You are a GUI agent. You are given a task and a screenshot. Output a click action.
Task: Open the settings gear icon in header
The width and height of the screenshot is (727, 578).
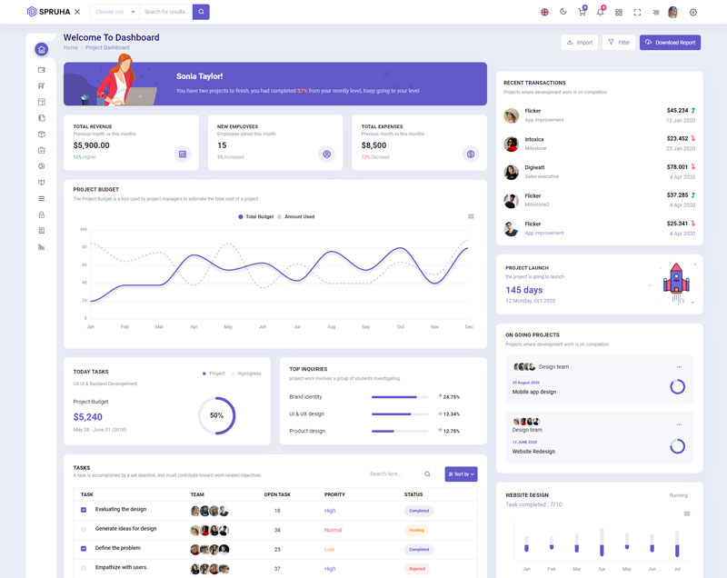click(693, 12)
